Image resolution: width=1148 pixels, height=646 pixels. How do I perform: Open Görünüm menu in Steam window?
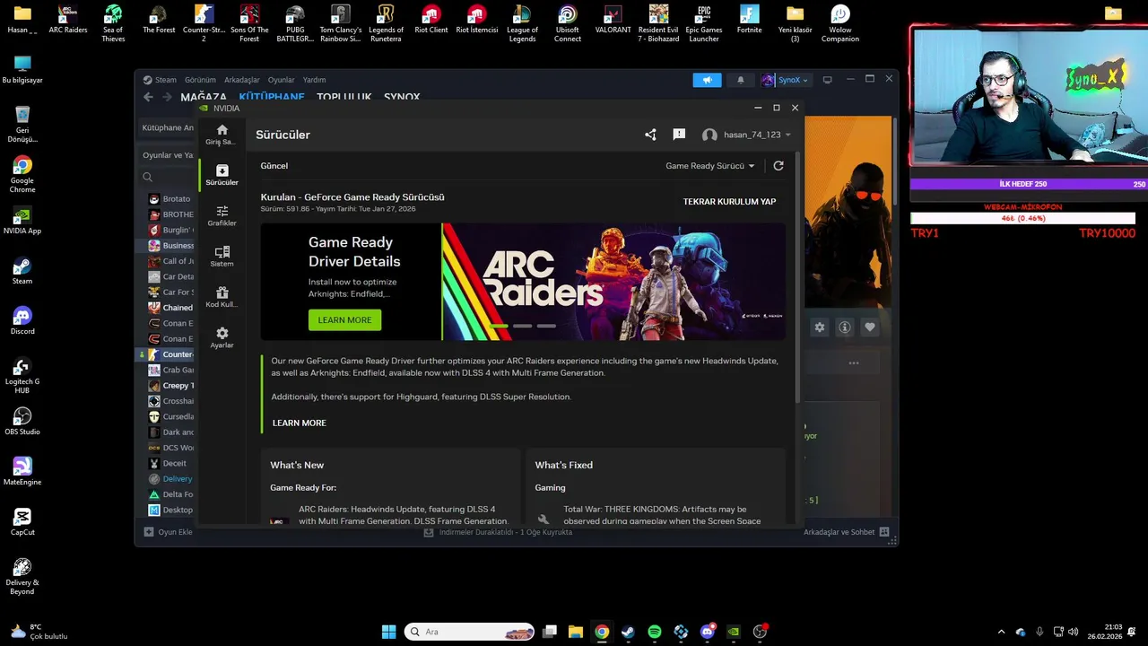pyautogui.click(x=200, y=80)
